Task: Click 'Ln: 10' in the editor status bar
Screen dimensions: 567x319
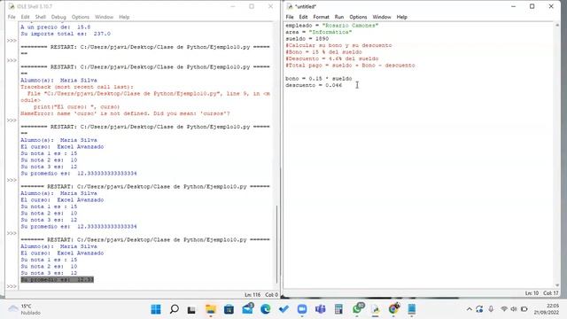Action: click(532, 293)
